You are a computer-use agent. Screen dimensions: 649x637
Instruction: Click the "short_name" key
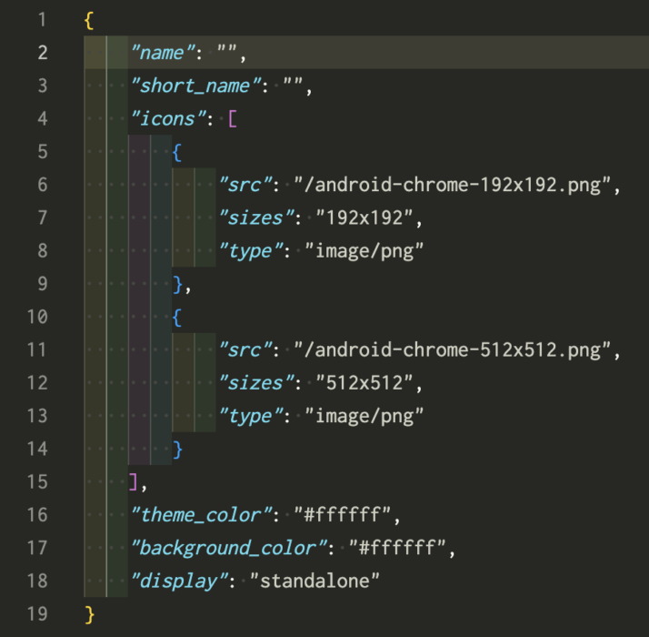point(195,86)
